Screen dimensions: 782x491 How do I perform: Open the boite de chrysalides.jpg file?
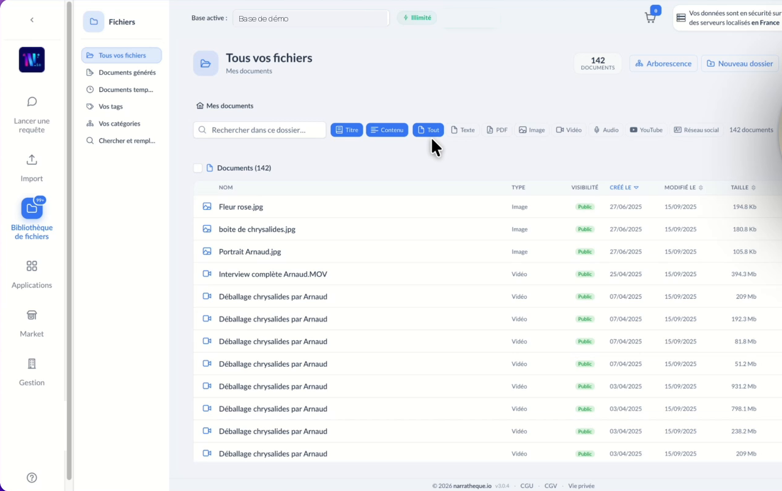tap(257, 230)
